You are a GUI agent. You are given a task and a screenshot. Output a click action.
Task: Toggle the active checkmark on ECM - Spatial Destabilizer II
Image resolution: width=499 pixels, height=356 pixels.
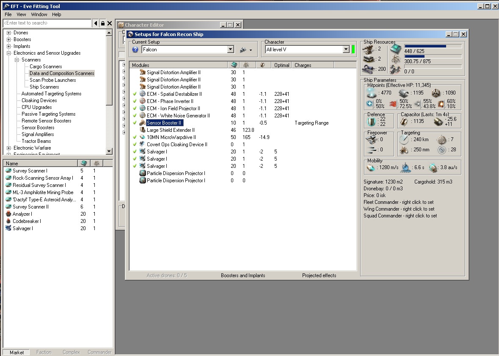tap(135, 94)
